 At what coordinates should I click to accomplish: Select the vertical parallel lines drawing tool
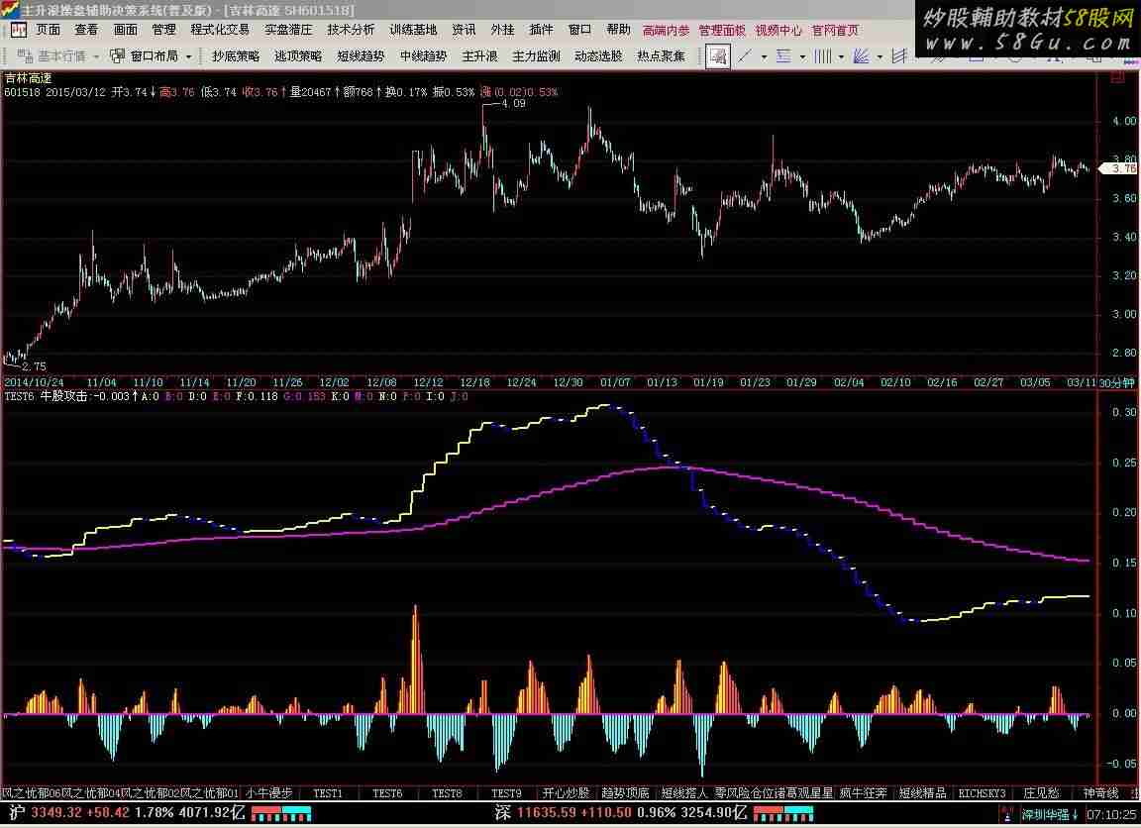point(822,56)
